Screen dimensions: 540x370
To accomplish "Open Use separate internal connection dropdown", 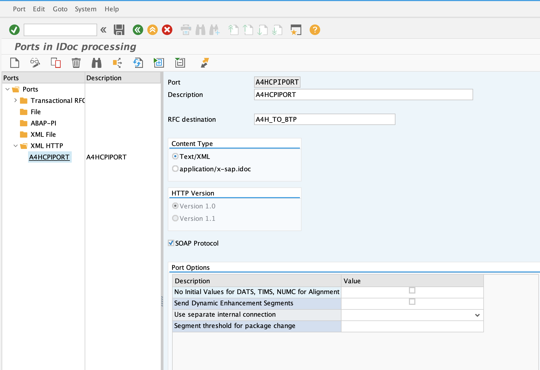I will click(x=477, y=315).
